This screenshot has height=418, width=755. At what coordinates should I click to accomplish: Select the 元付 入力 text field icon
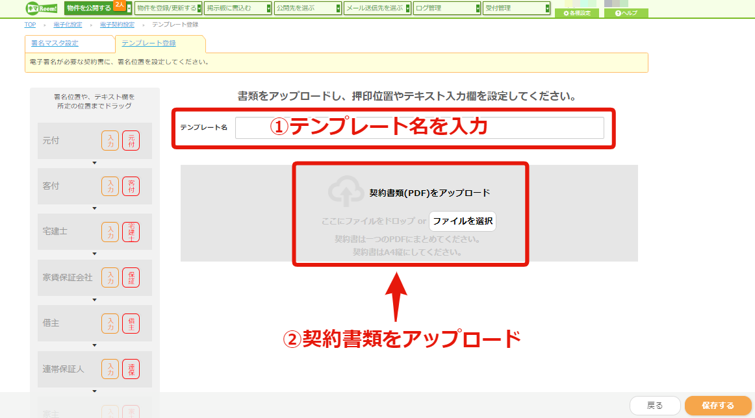[x=110, y=141]
